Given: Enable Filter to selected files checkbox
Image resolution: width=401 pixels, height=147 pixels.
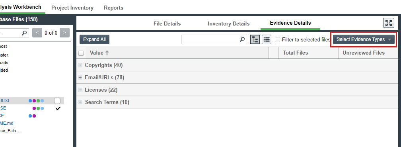Looking at the screenshot, I should [x=277, y=39].
